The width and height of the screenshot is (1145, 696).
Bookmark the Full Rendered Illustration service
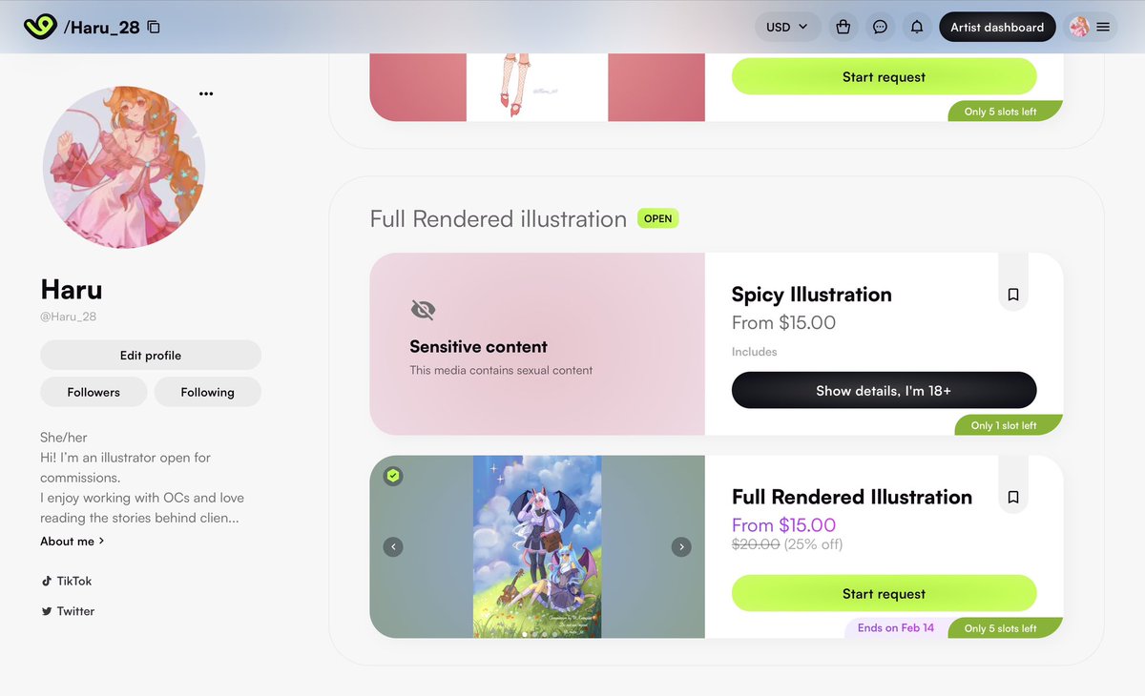coord(1013,497)
